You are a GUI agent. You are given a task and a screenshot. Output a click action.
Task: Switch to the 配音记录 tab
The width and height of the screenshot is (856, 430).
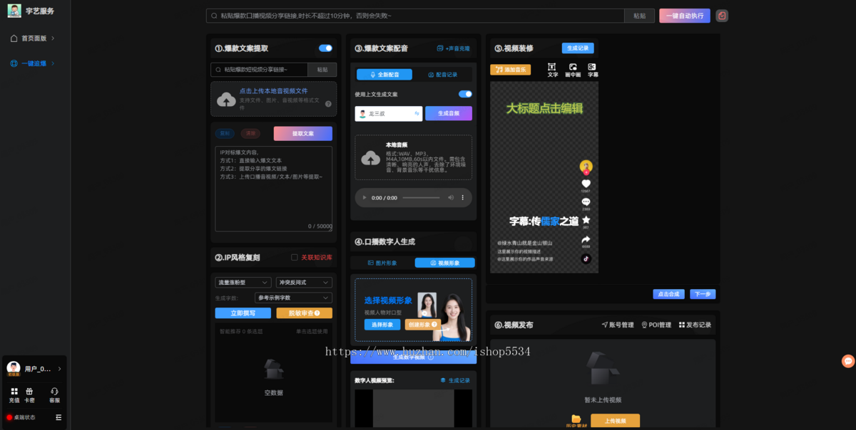[x=443, y=75]
